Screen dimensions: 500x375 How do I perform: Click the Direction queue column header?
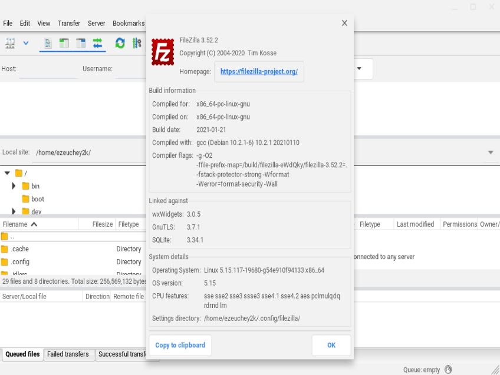(x=97, y=296)
